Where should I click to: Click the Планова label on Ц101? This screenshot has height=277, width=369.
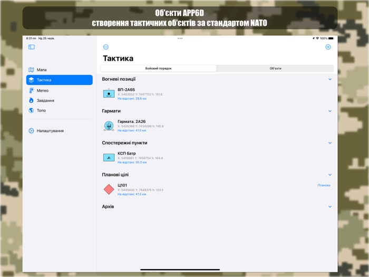pos(324,185)
